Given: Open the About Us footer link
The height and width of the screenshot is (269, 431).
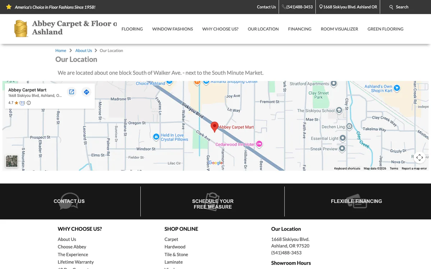Looking at the screenshot, I should pos(67,239).
